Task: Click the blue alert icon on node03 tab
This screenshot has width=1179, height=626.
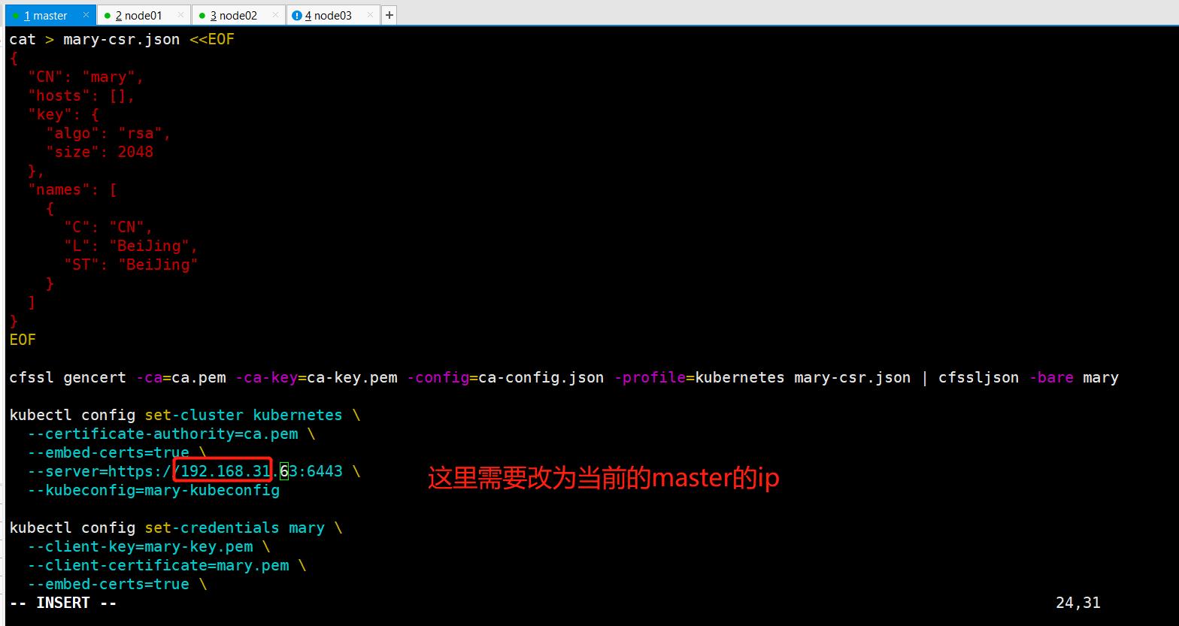Action: pos(296,15)
